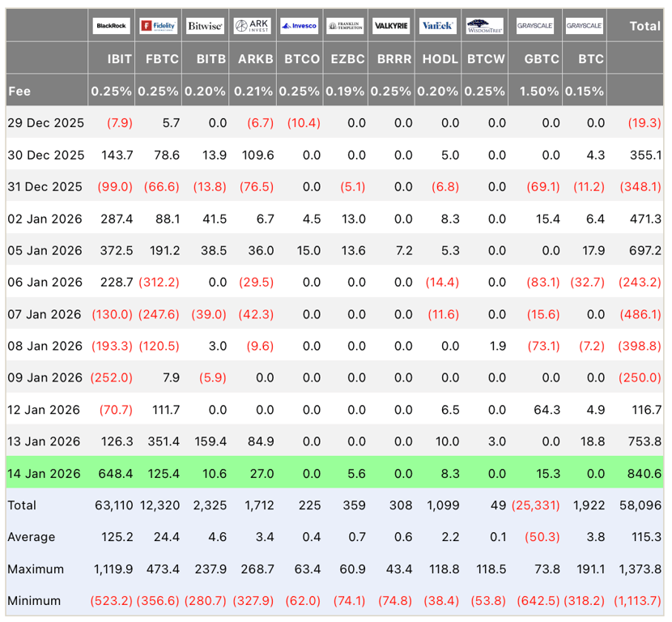The height and width of the screenshot is (622, 672).
Task: Click the Grayscale logo above BTC
Action: [x=584, y=26]
